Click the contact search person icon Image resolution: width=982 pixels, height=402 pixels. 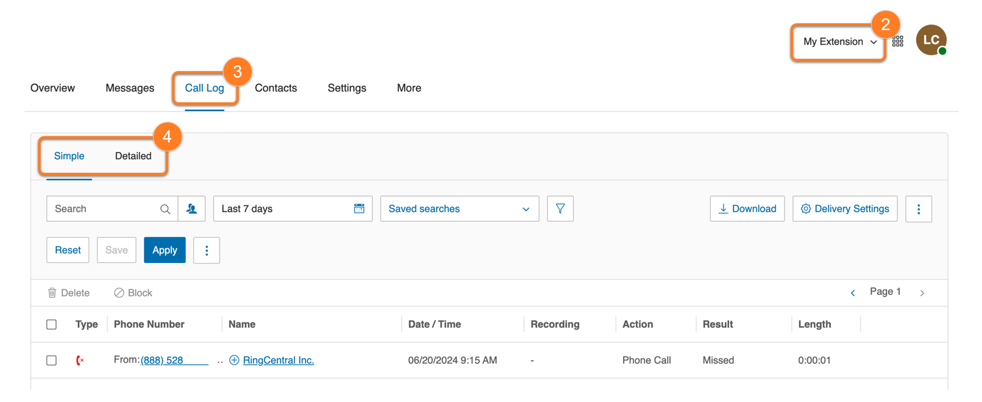coord(191,209)
